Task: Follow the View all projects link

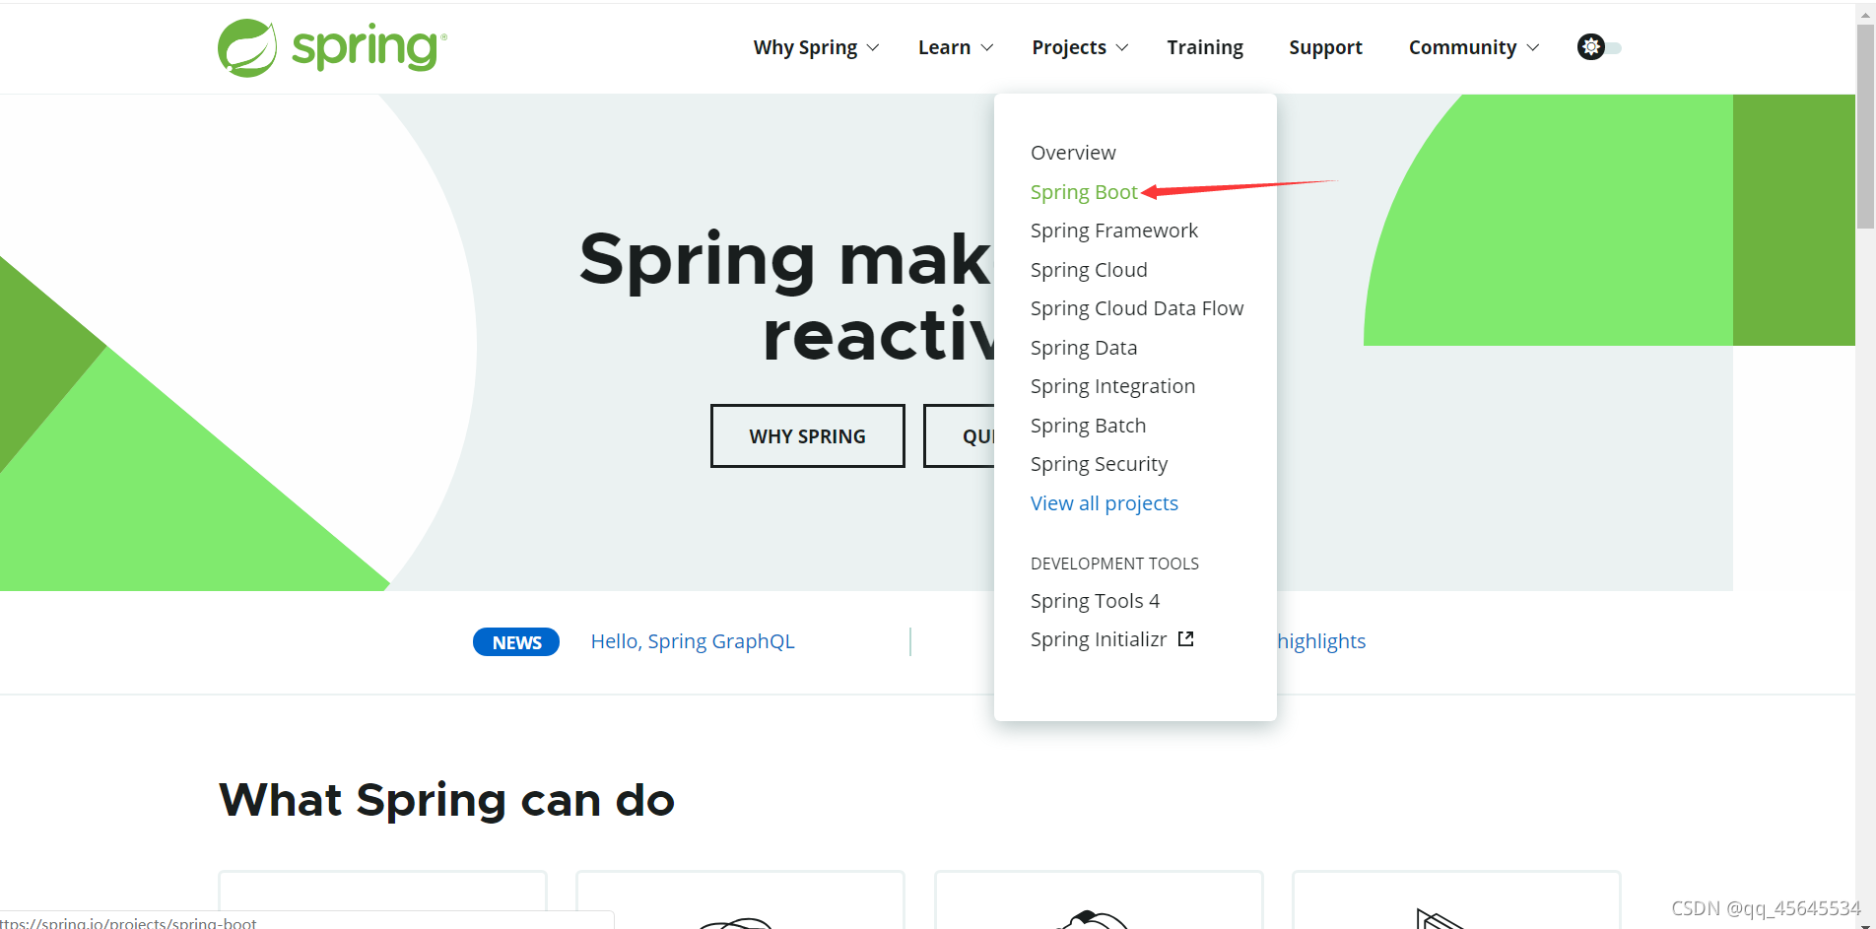Action: point(1105,503)
